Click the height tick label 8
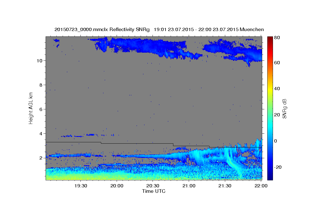The height and width of the screenshot is (216, 324). click(x=41, y=85)
